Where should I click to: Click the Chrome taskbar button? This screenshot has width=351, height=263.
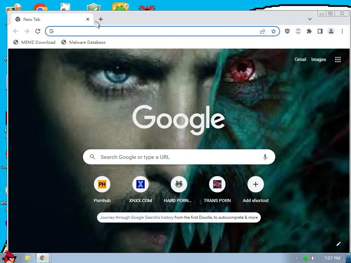click(x=43, y=258)
